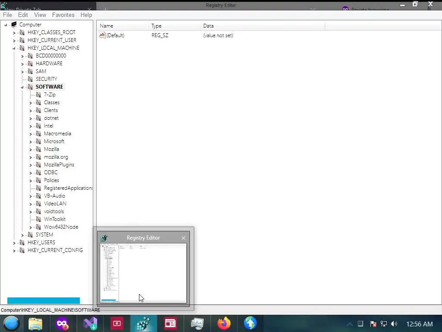
Task: Expand HKEY_CURRENT_USER arrow
Action: tap(14, 40)
